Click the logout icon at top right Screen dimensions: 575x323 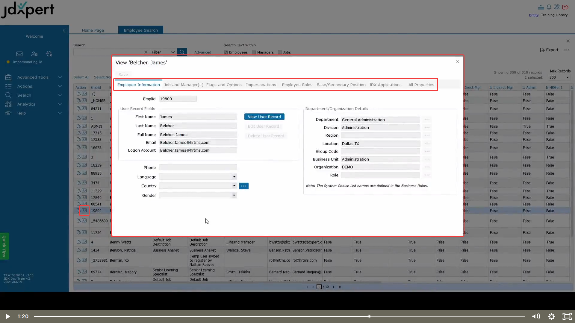pyautogui.click(x=565, y=7)
